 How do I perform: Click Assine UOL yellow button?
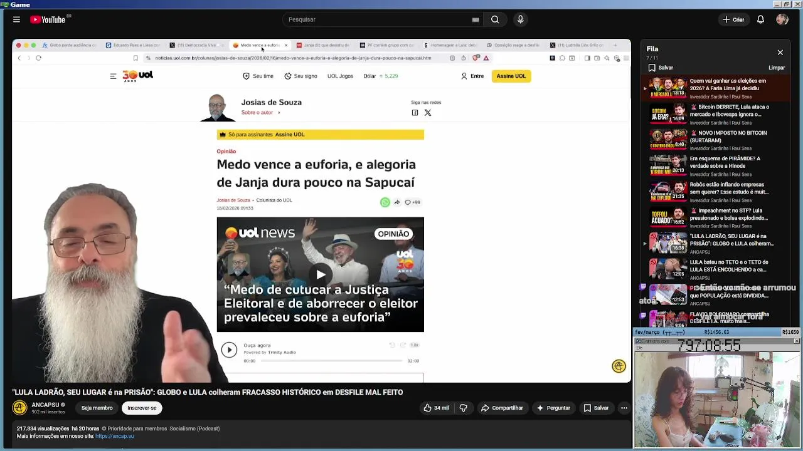(x=511, y=76)
